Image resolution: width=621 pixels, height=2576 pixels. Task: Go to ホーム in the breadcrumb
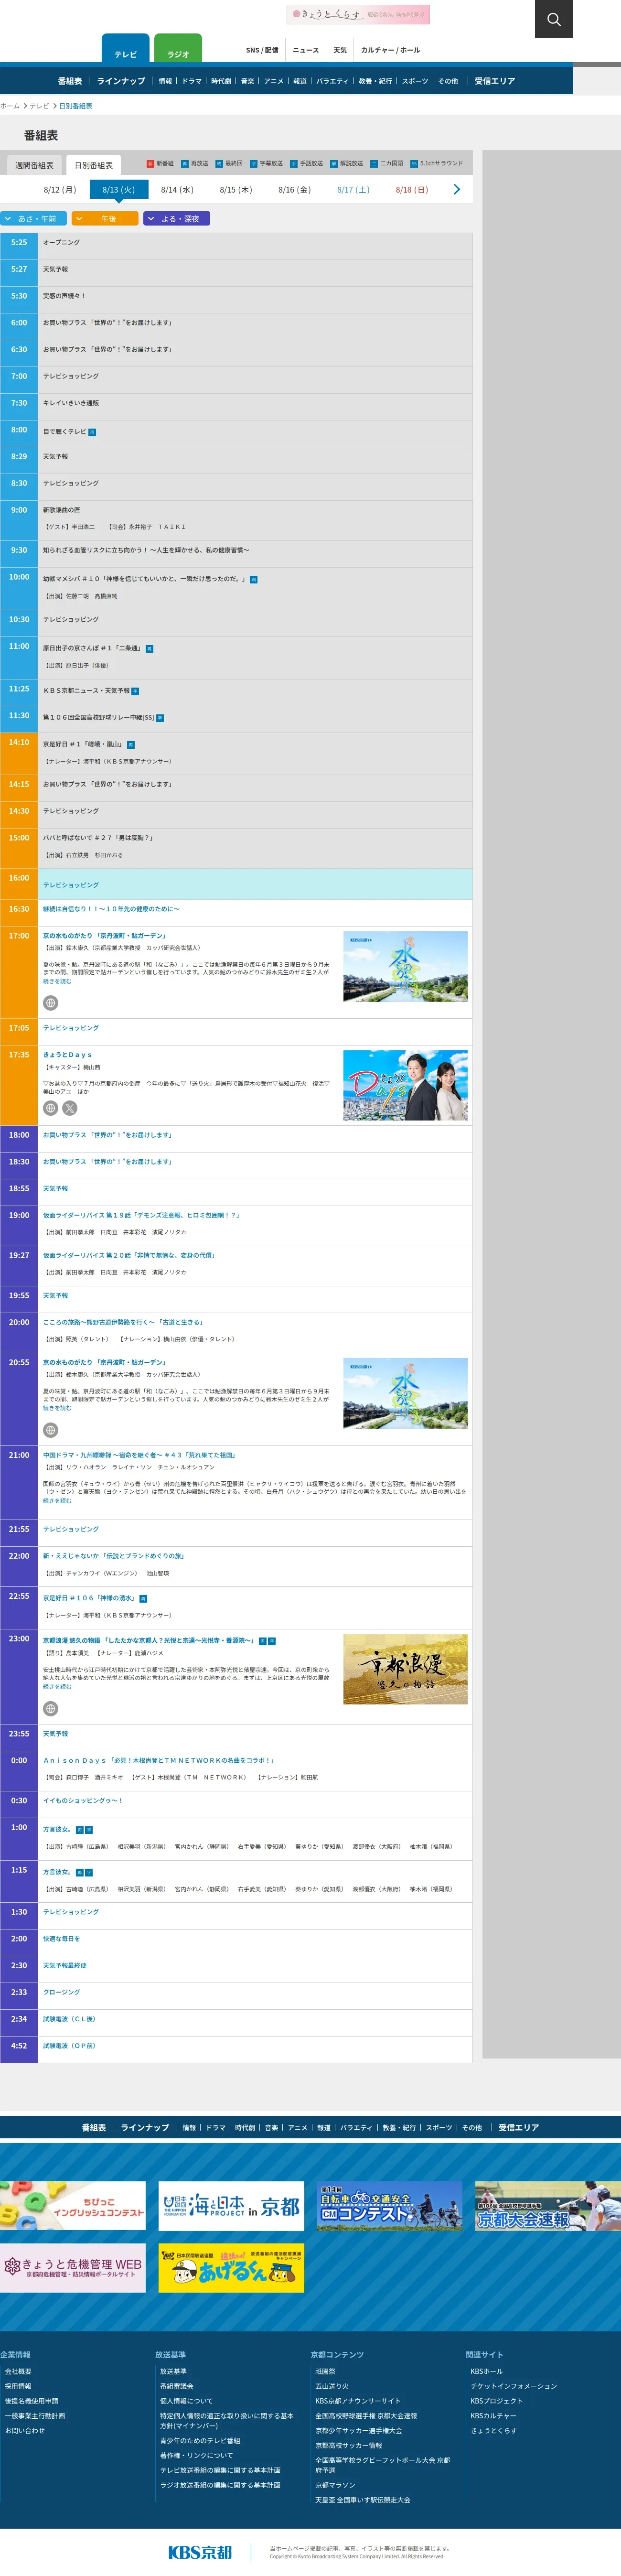pyautogui.click(x=10, y=106)
